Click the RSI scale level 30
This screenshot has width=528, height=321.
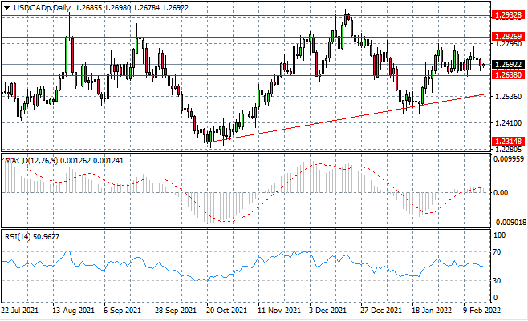tap(498, 281)
